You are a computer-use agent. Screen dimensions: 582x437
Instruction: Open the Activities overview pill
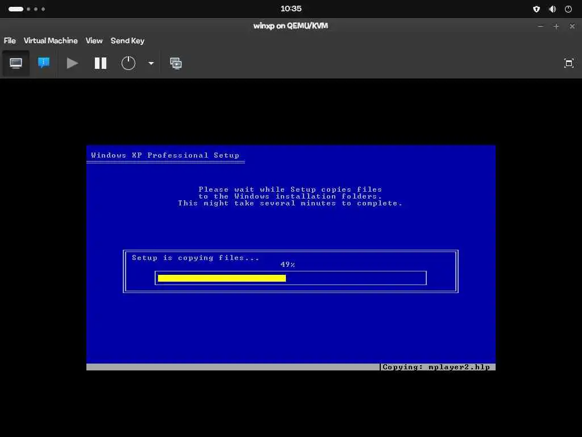(x=27, y=9)
